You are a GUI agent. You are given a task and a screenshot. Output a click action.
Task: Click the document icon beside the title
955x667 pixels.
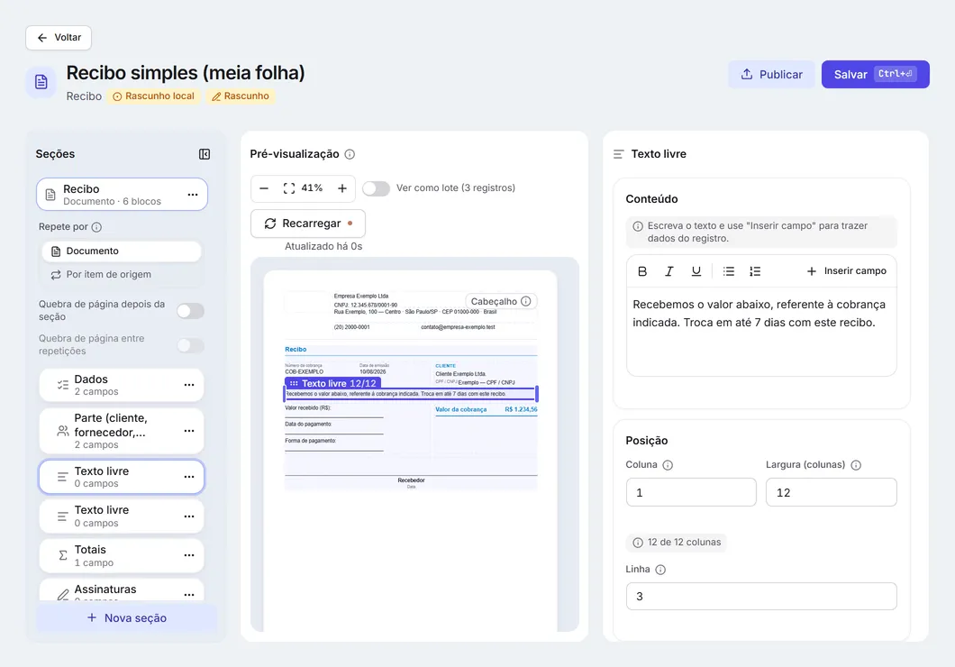(x=41, y=82)
